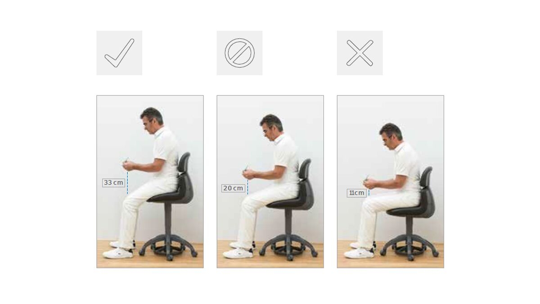Click the white sneakers in the middle photo
This screenshot has height=304, width=540.
239,250
